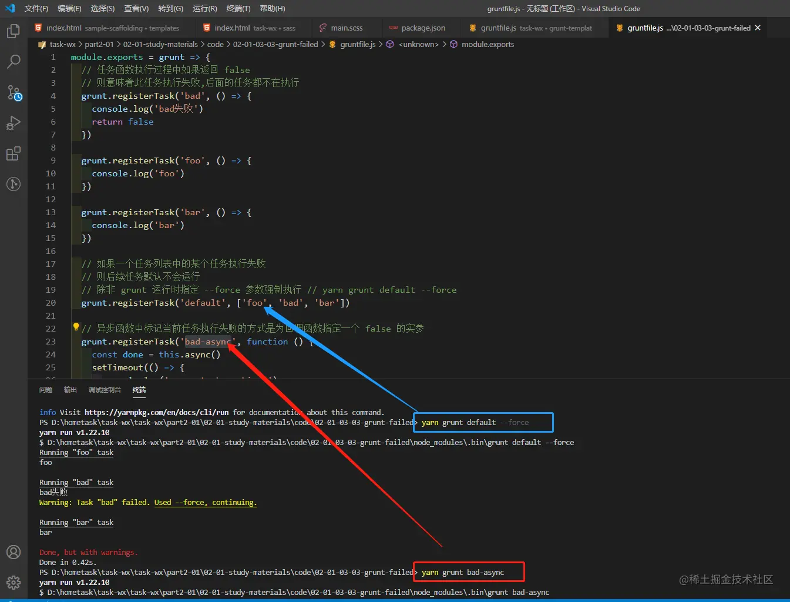Click the 'Running "bad" task' terminal line

76,482
